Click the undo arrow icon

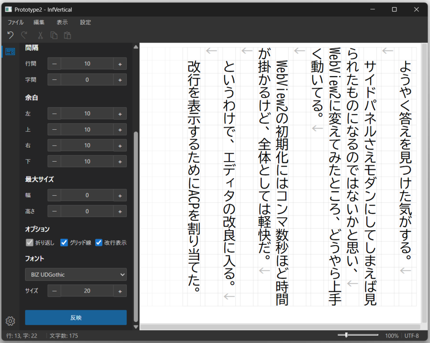[10, 36]
